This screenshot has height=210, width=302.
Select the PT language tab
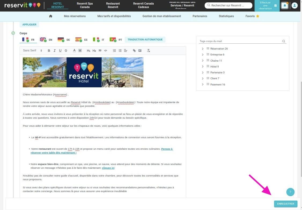116,40
